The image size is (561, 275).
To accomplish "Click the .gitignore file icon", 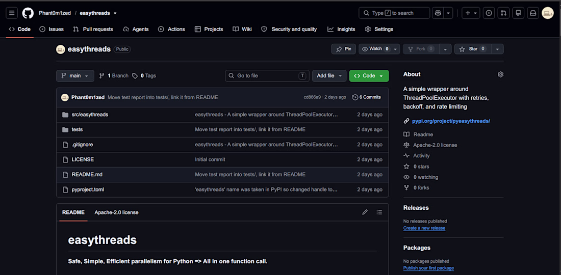I will tap(65, 145).
